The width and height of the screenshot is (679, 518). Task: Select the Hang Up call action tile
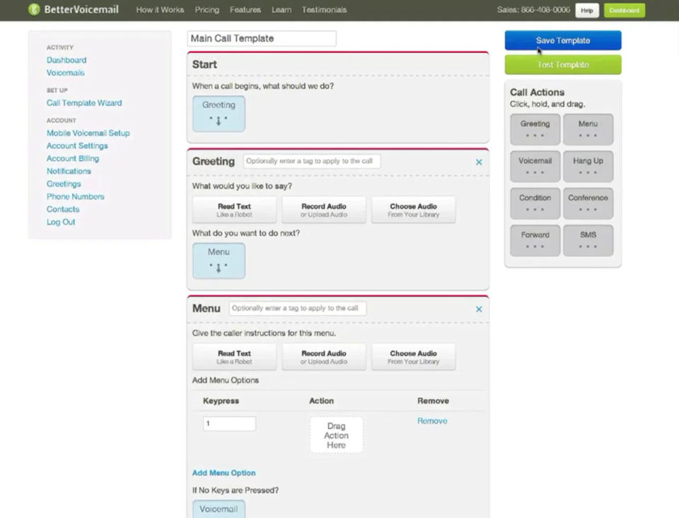click(x=588, y=166)
